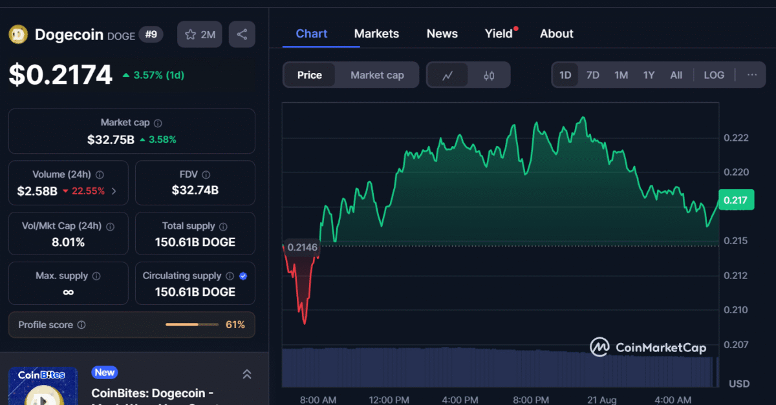The height and width of the screenshot is (405, 776).
Task: Click the Dogecoin coin logo icon
Action: (x=17, y=34)
